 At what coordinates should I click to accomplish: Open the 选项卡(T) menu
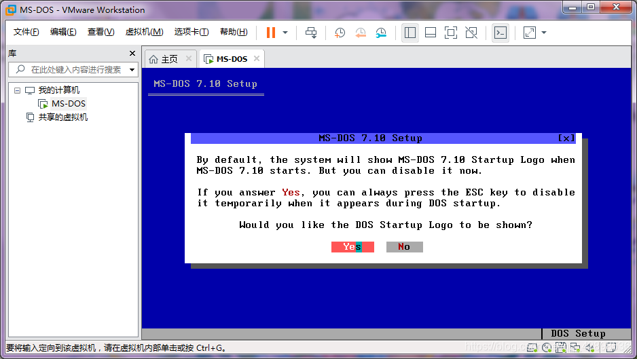coord(192,32)
